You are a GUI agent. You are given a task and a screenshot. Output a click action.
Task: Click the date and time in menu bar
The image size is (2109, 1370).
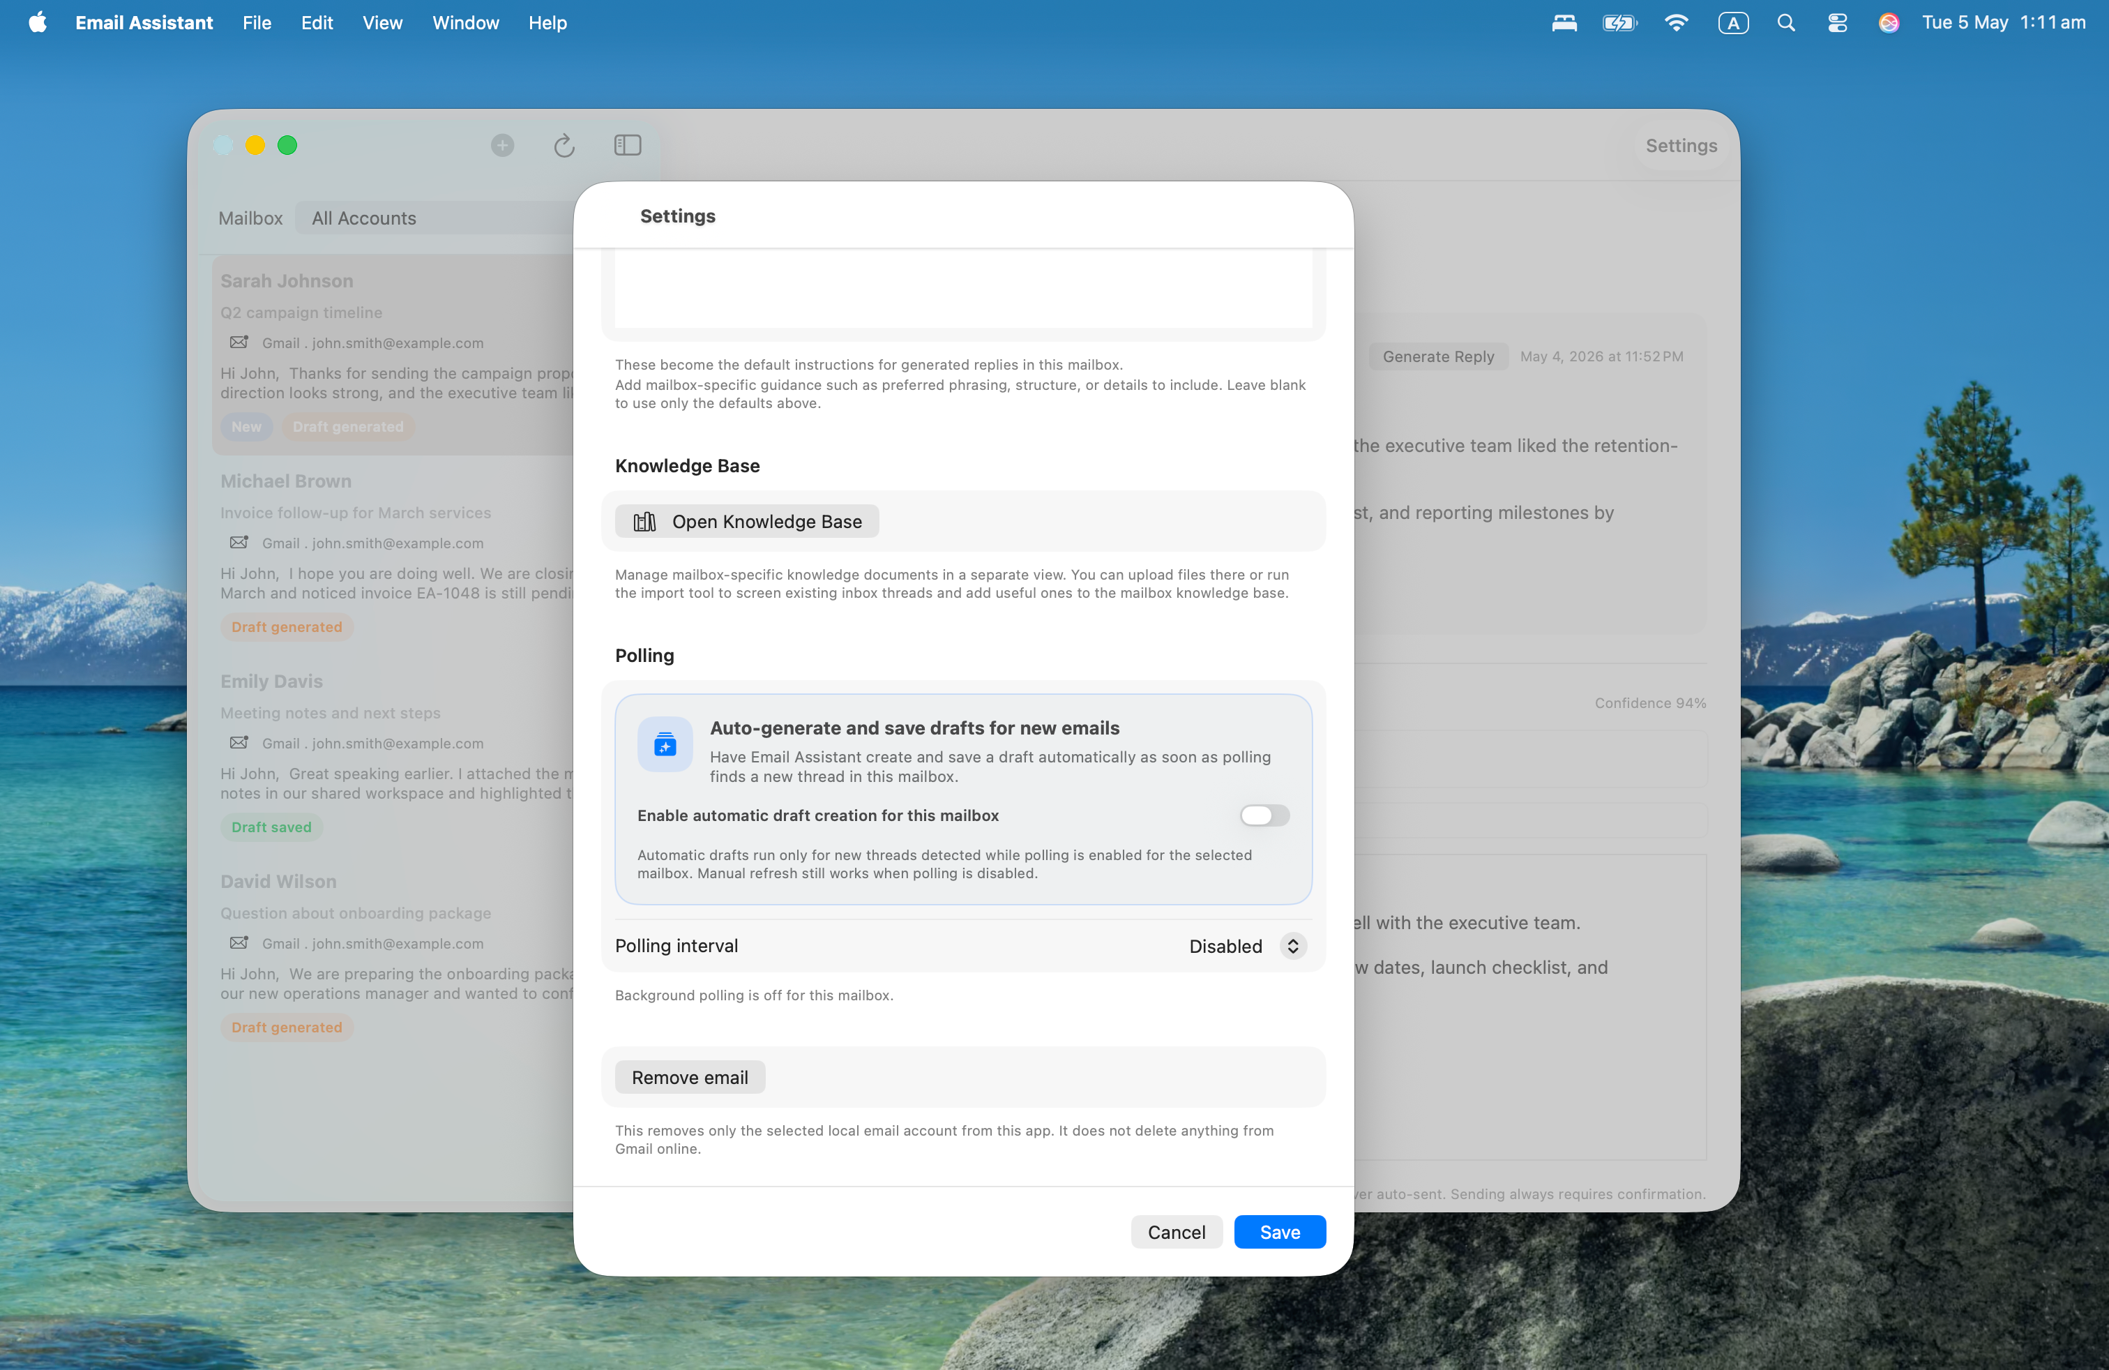2004,23
